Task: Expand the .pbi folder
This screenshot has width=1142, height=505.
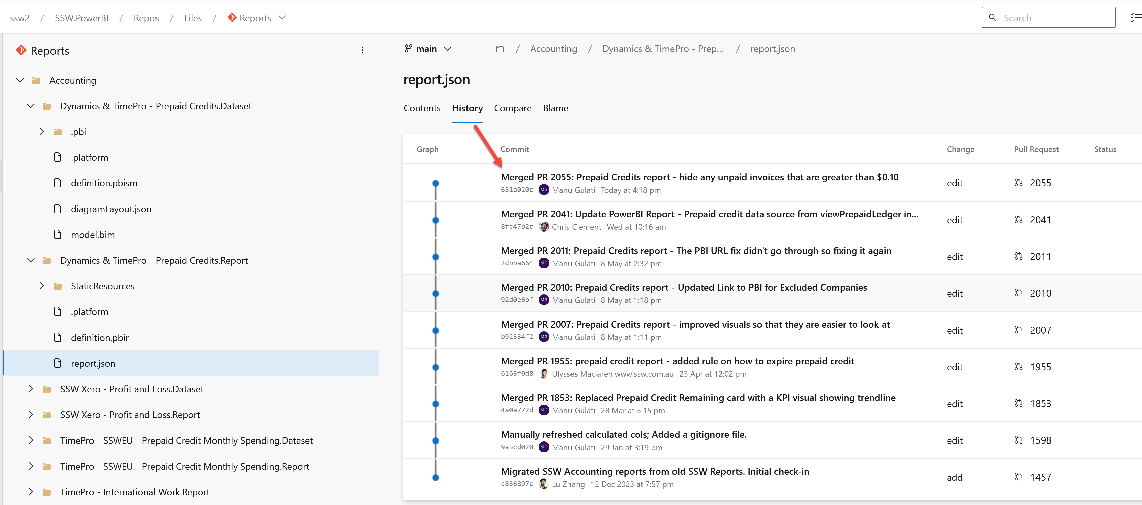Action: [42, 132]
